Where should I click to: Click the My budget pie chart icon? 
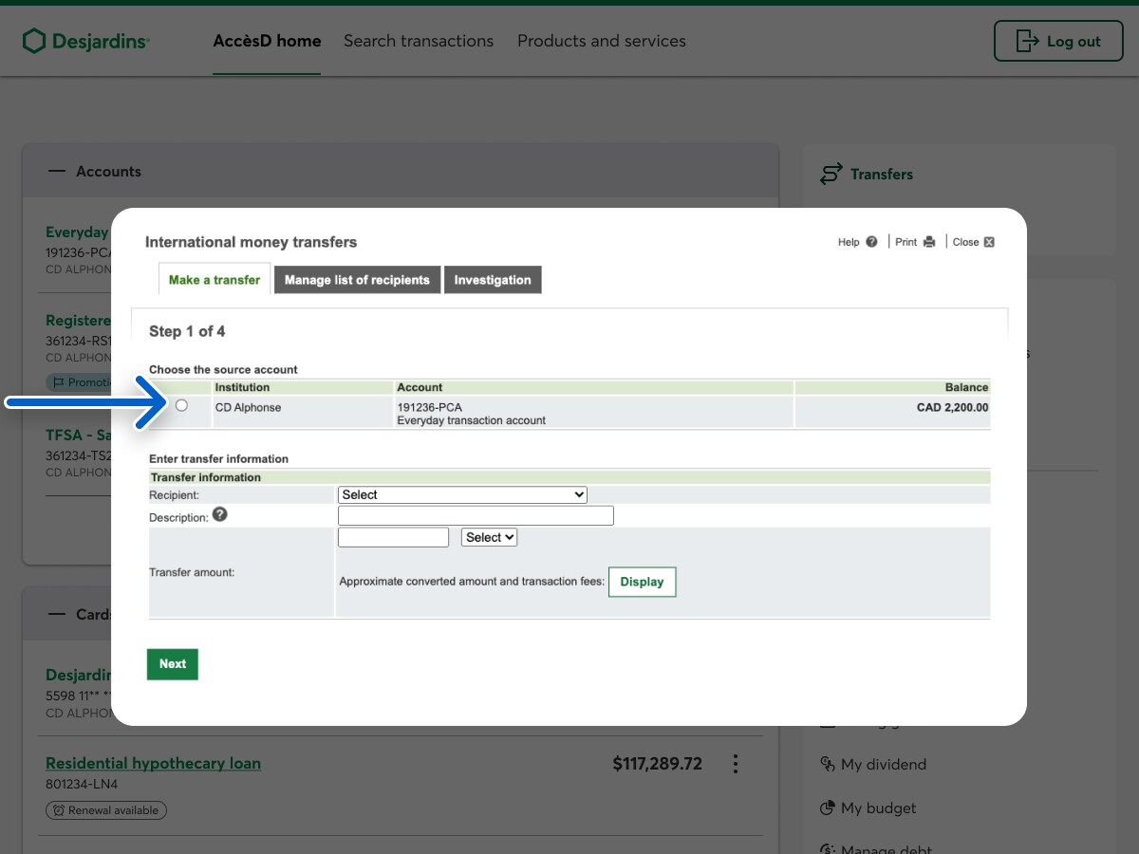(x=827, y=808)
